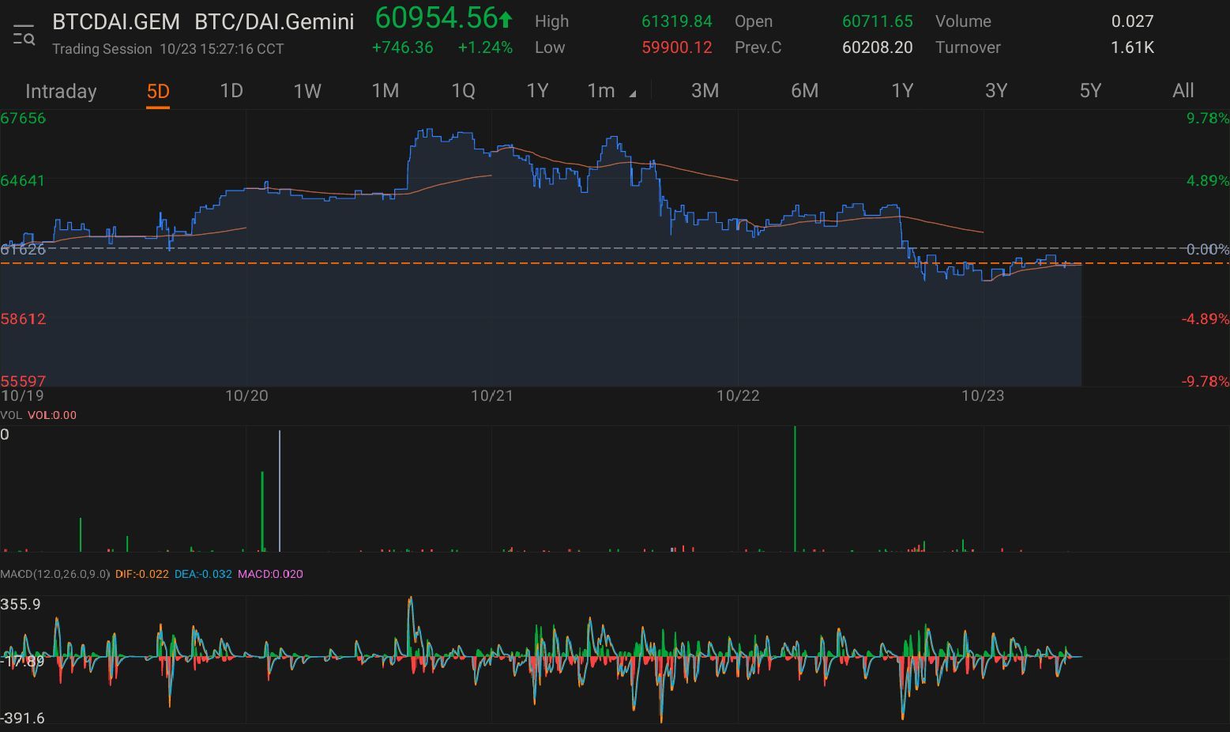Choose the 6M range button
Screen dimensions: 1230x732
804,91
